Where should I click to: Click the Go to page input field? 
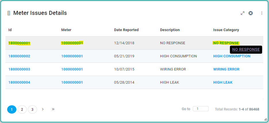(x=201, y=109)
